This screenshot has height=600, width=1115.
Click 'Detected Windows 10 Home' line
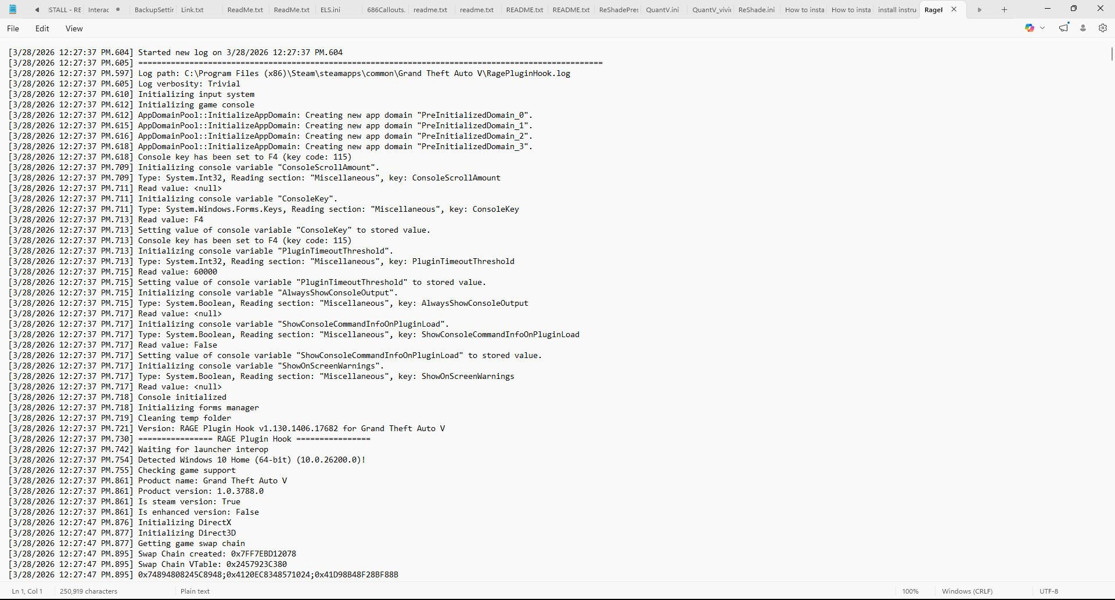[x=187, y=460]
